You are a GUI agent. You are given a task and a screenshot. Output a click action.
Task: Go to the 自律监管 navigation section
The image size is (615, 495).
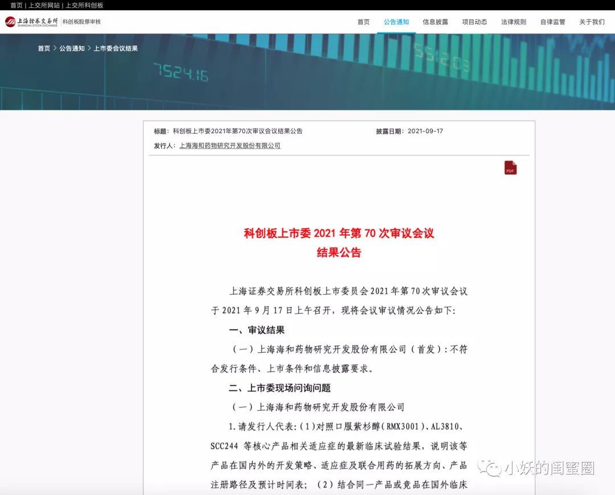coord(552,22)
